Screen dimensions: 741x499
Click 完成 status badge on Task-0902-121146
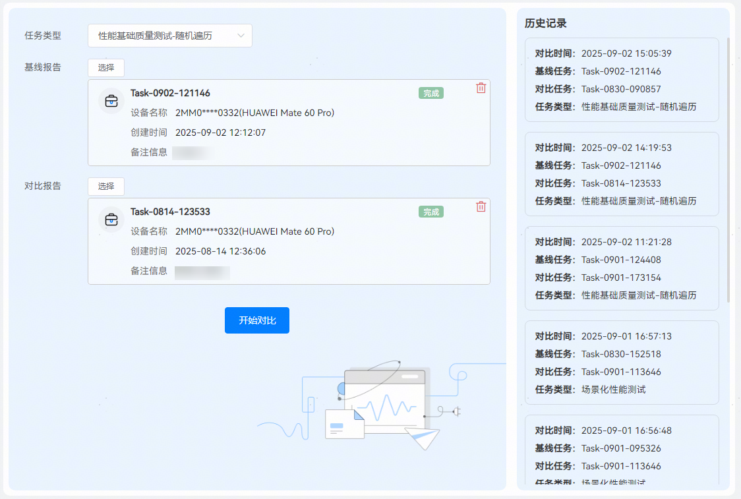click(431, 94)
